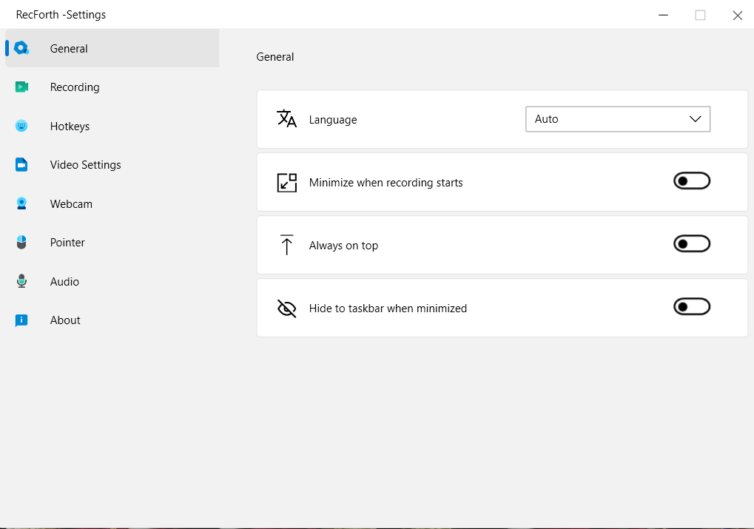Viewport: 754px width, 529px height.
Task: Switch to the Hotkeys section
Action: pyautogui.click(x=112, y=126)
